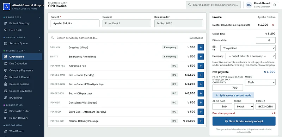Image resolution: width=282 pixels, height=137 pixels.
Task: Click the Due Collection cash icon
Action: 6,63
